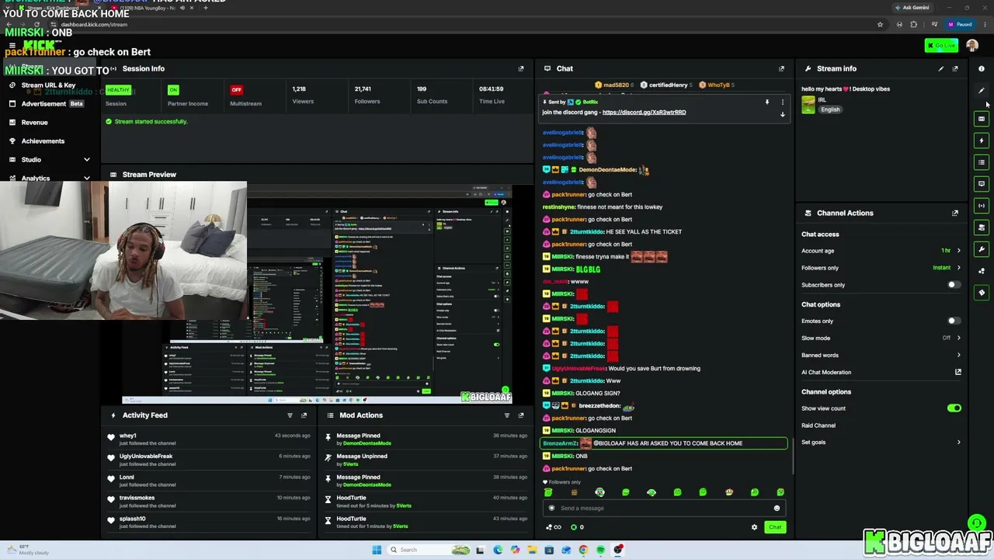The image size is (994, 559).
Task: Send message with Chat button
Action: point(775,527)
